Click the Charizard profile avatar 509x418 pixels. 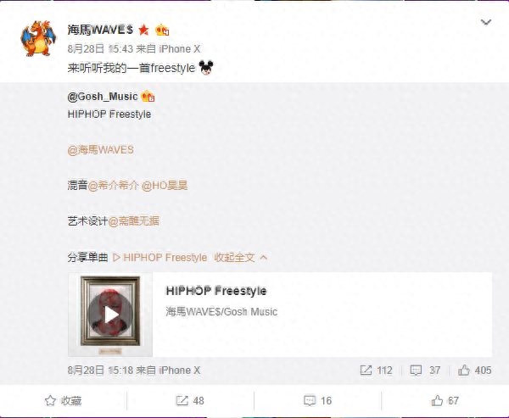(x=38, y=38)
